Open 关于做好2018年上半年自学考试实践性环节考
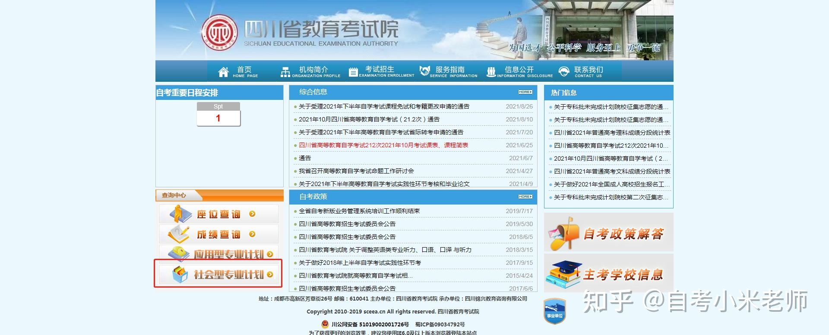Image resolution: width=829 pixels, height=335 pixels. click(x=360, y=263)
